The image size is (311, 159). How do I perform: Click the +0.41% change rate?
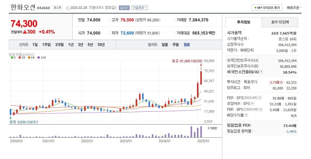coord(47,32)
